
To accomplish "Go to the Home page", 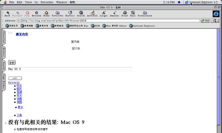I will pos(46,14).
